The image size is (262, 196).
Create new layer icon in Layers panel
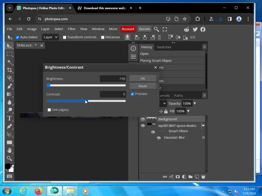[197, 177]
